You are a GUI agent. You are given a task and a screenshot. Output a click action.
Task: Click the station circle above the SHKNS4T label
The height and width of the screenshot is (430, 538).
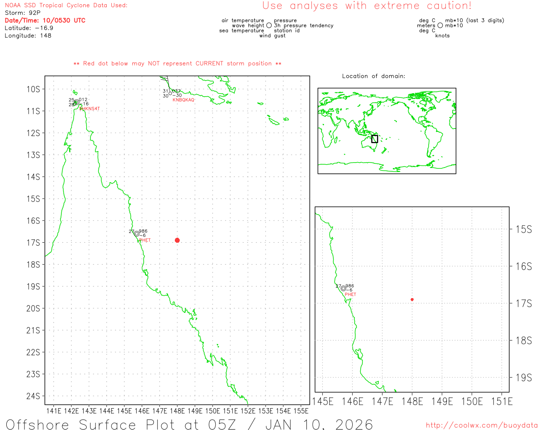coord(76,102)
